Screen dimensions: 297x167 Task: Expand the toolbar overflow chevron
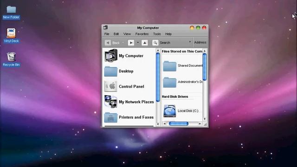[x=190, y=42]
